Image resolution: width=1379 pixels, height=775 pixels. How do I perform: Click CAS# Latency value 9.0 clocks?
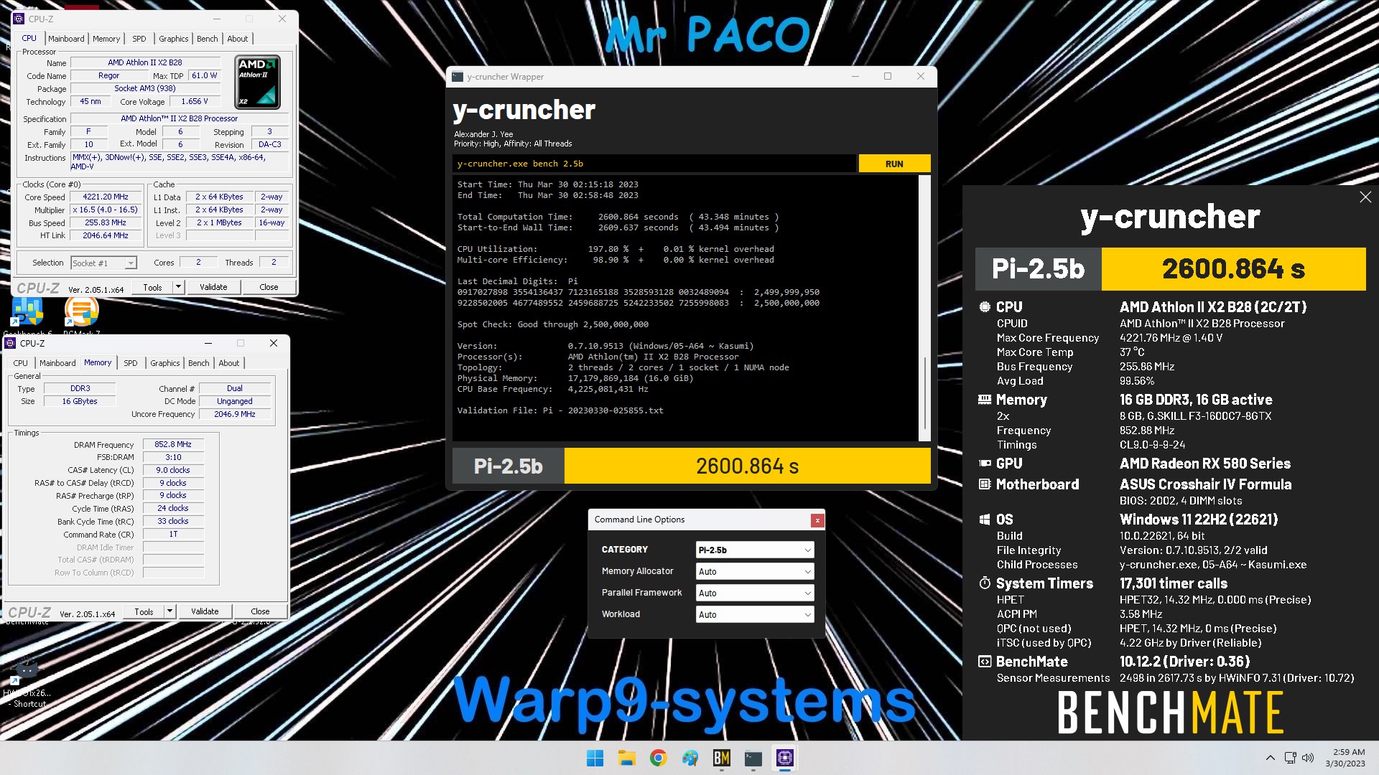(x=174, y=470)
